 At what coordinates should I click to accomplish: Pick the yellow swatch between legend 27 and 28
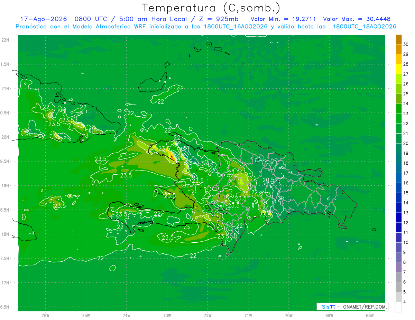(399, 69)
